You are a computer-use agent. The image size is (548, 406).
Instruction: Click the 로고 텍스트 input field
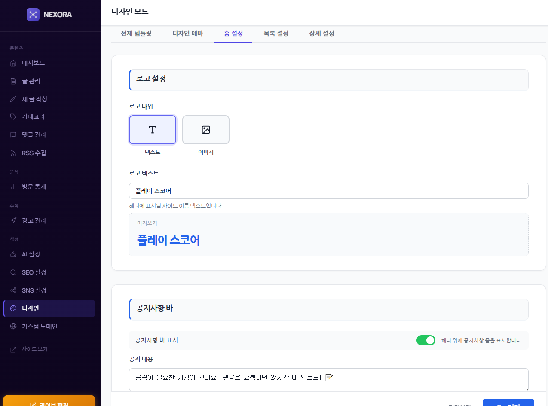click(x=328, y=191)
